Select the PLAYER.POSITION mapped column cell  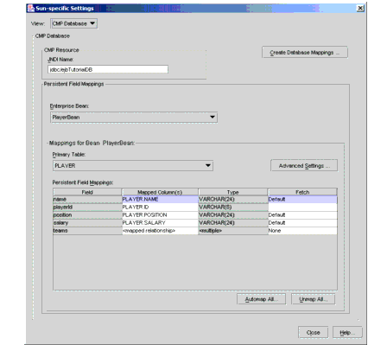[160, 215]
